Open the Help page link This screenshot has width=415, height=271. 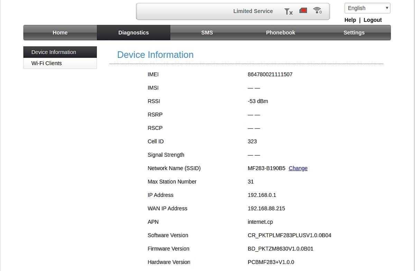pos(350,20)
